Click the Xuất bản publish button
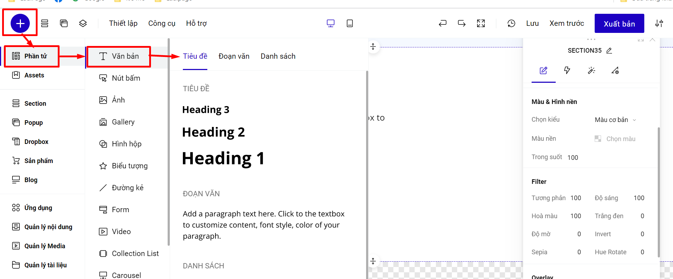 (619, 24)
